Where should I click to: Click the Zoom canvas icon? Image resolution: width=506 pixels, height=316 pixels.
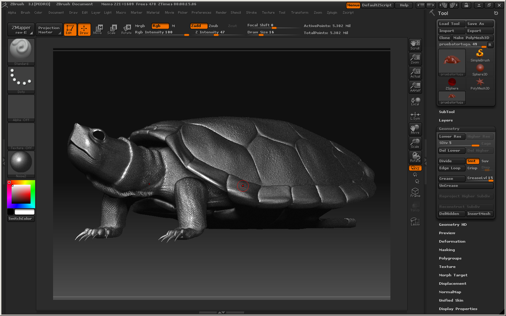click(415, 59)
